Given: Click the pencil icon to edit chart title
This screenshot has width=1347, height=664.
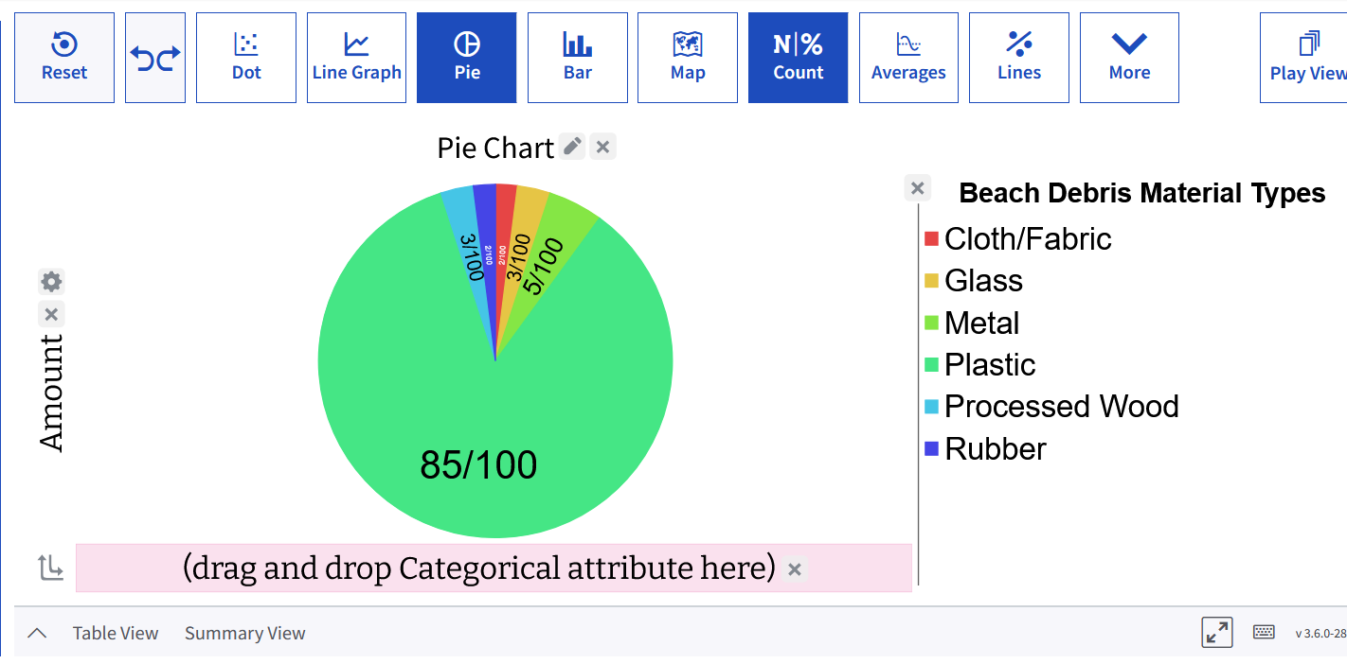Looking at the screenshot, I should 572,147.
